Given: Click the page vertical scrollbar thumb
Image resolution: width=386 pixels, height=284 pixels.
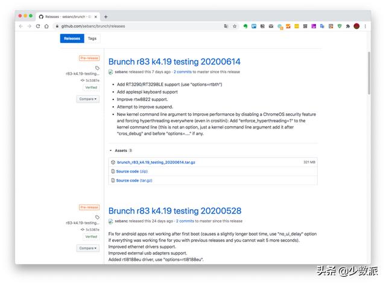Looking at the screenshot, I should (369, 73).
